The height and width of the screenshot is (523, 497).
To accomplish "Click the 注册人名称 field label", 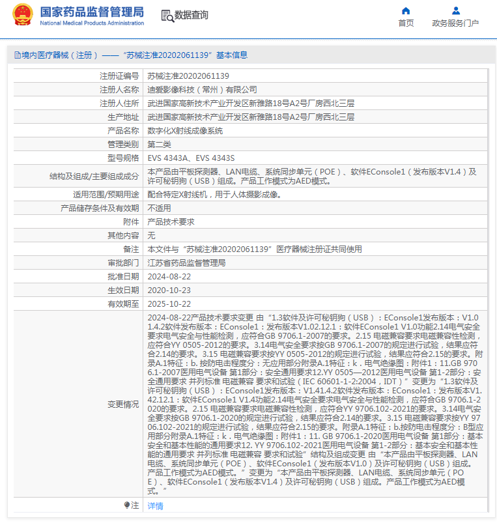I will [119, 90].
